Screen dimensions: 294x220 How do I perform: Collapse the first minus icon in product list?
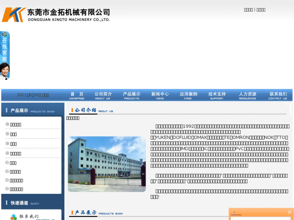click(7, 163)
